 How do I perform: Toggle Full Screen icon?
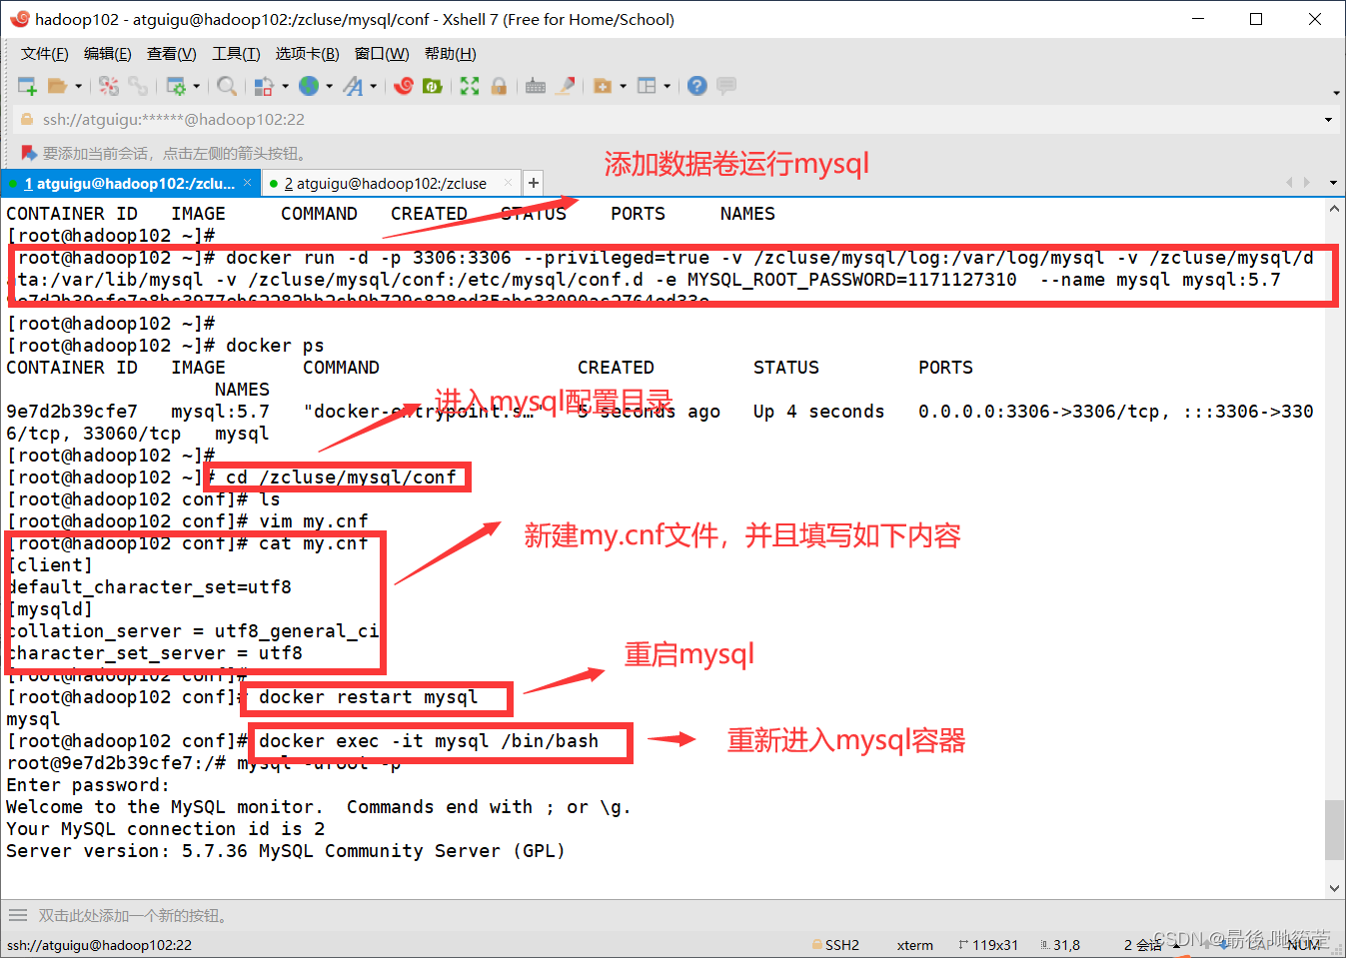(x=470, y=87)
